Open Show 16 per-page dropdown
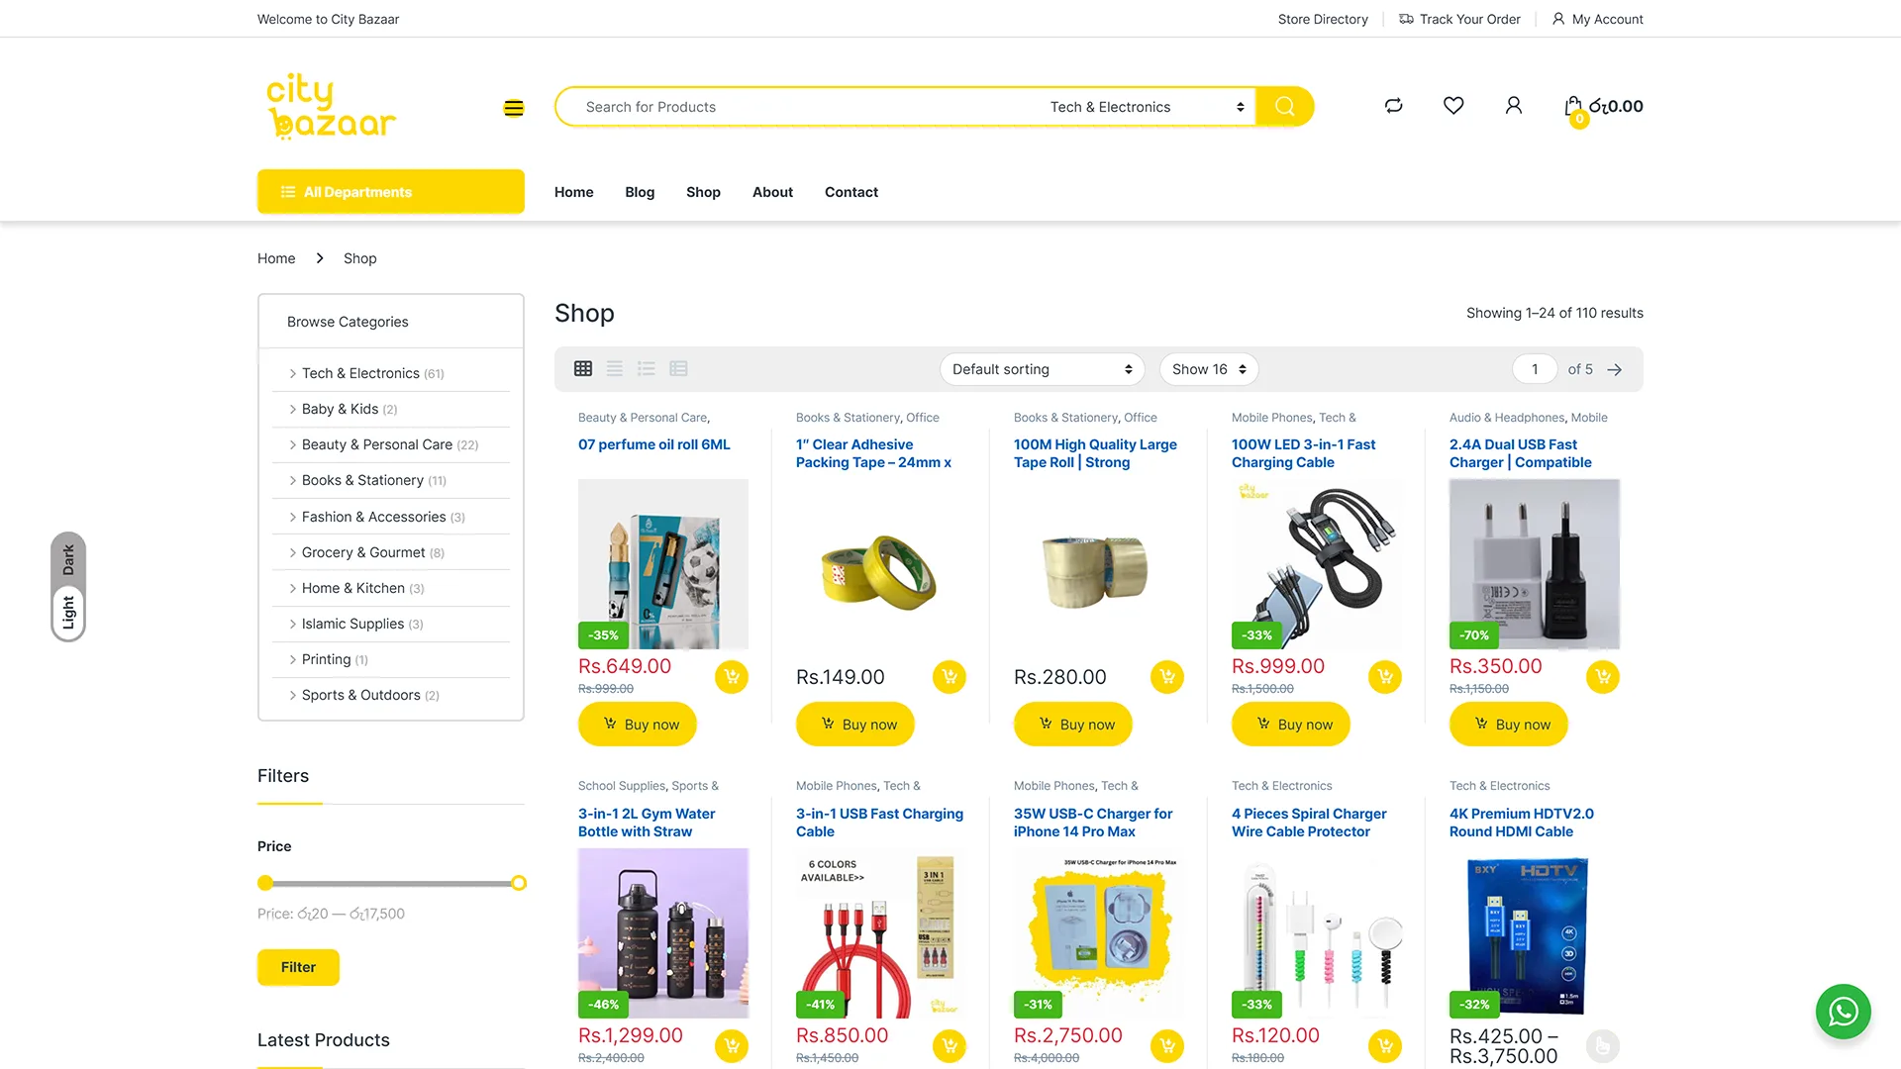The height and width of the screenshot is (1069, 1901). pyautogui.click(x=1208, y=369)
